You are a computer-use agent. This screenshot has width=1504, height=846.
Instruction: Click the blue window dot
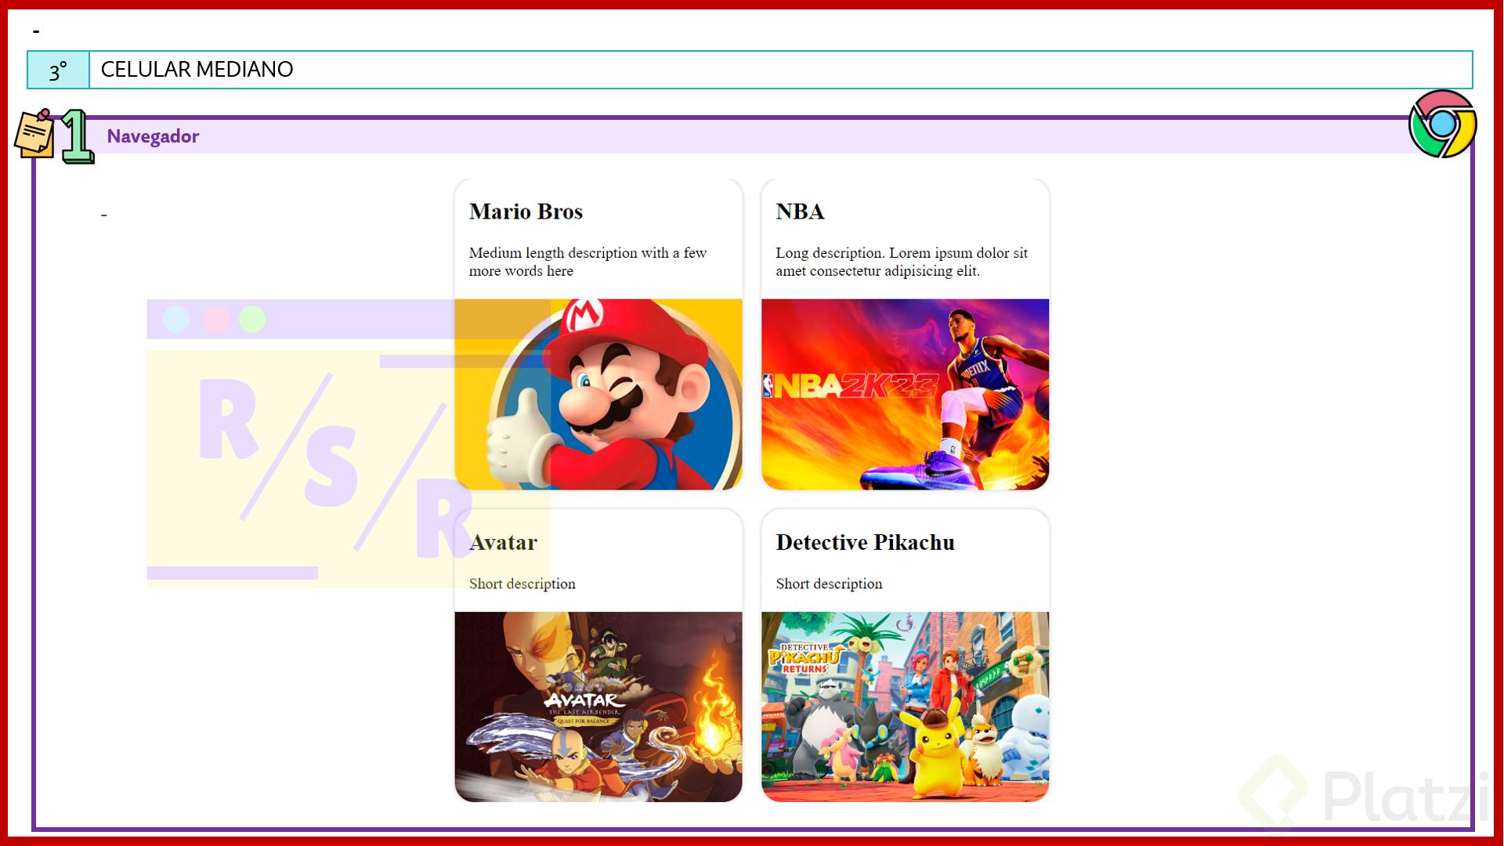coord(176,320)
